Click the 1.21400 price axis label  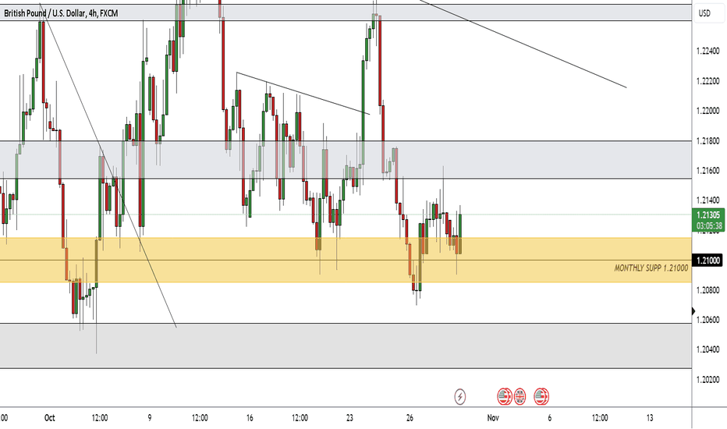(707, 200)
